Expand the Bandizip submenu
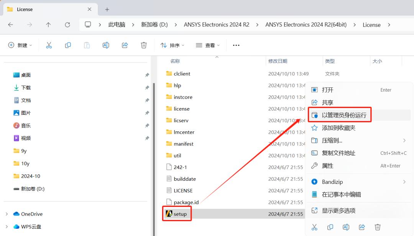414x236 pixels. tap(404, 182)
